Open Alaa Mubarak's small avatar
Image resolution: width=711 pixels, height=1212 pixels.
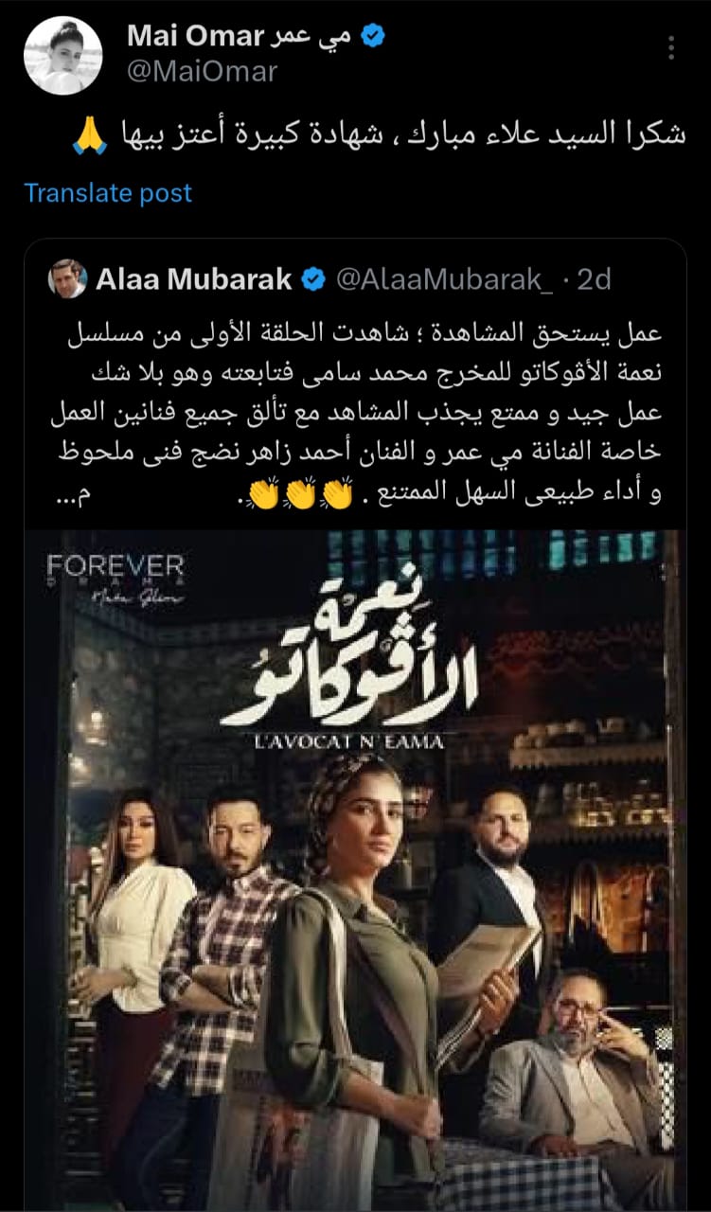[x=68, y=278]
